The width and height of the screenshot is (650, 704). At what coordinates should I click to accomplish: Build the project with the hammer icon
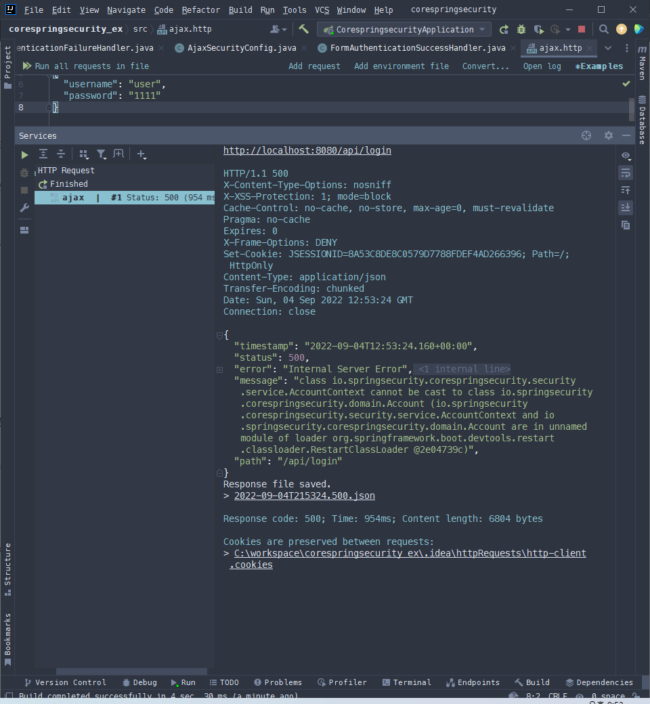point(303,29)
